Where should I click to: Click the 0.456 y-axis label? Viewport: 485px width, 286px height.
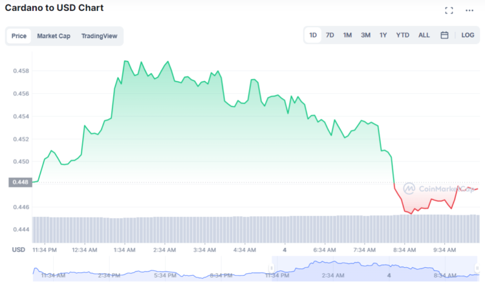click(21, 93)
